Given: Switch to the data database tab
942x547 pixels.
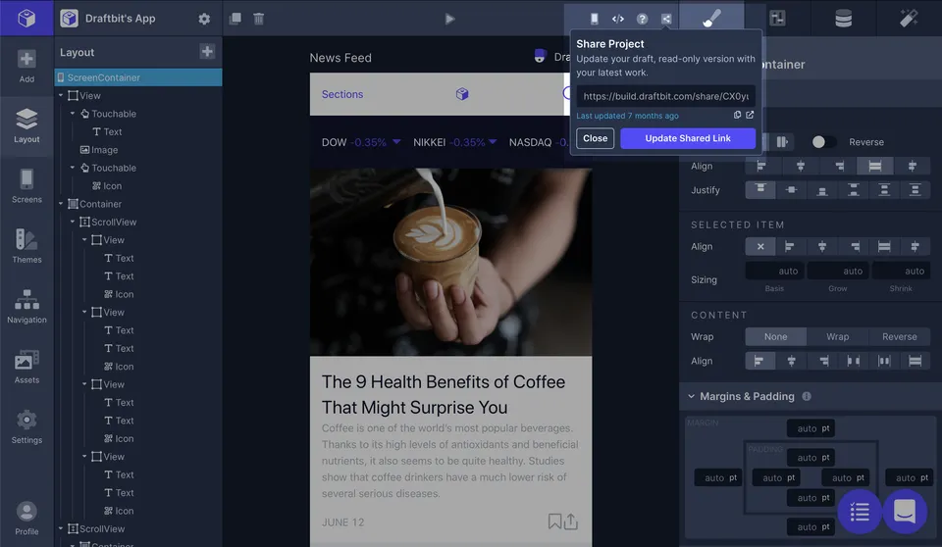Looking at the screenshot, I should pos(843,18).
